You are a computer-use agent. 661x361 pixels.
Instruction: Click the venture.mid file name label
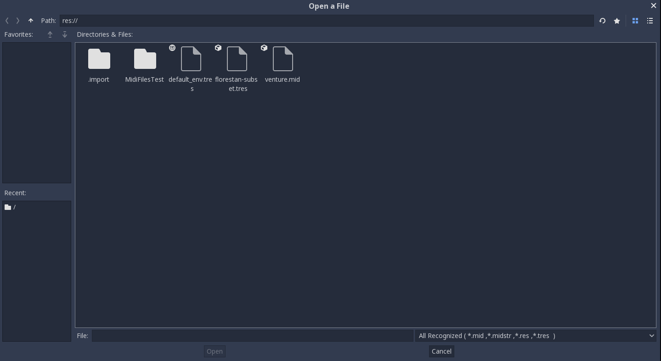pyautogui.click(x=282, y=79)
